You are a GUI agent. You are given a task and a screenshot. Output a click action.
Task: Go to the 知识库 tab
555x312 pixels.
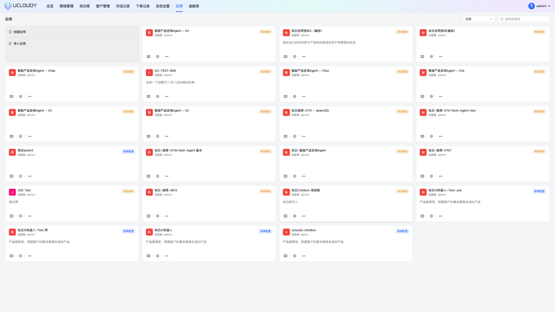(x=84, y=6)
